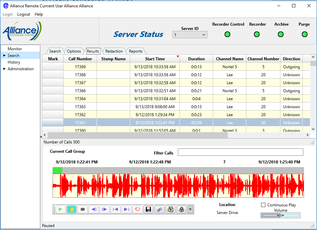This screenshot has height=230, width=317.
Task: Click the red audio waveform display
Action: pyautogui.click(x=178, y=186)
